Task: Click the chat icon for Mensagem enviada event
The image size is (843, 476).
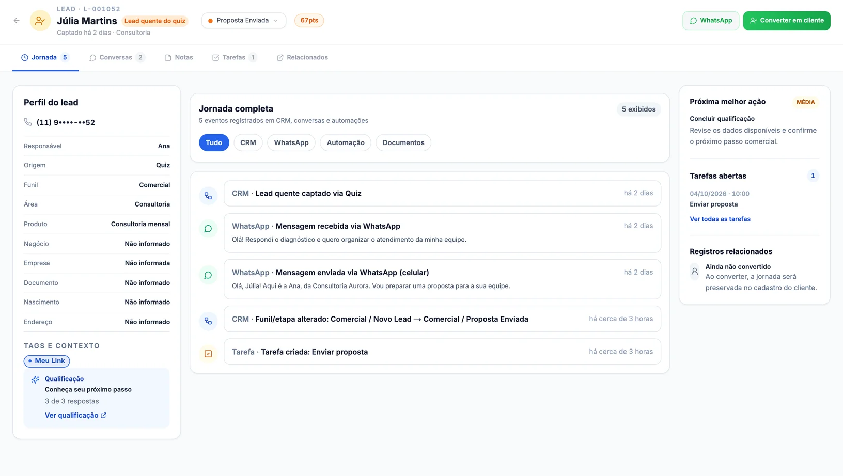Action: (x=208, y=275)
